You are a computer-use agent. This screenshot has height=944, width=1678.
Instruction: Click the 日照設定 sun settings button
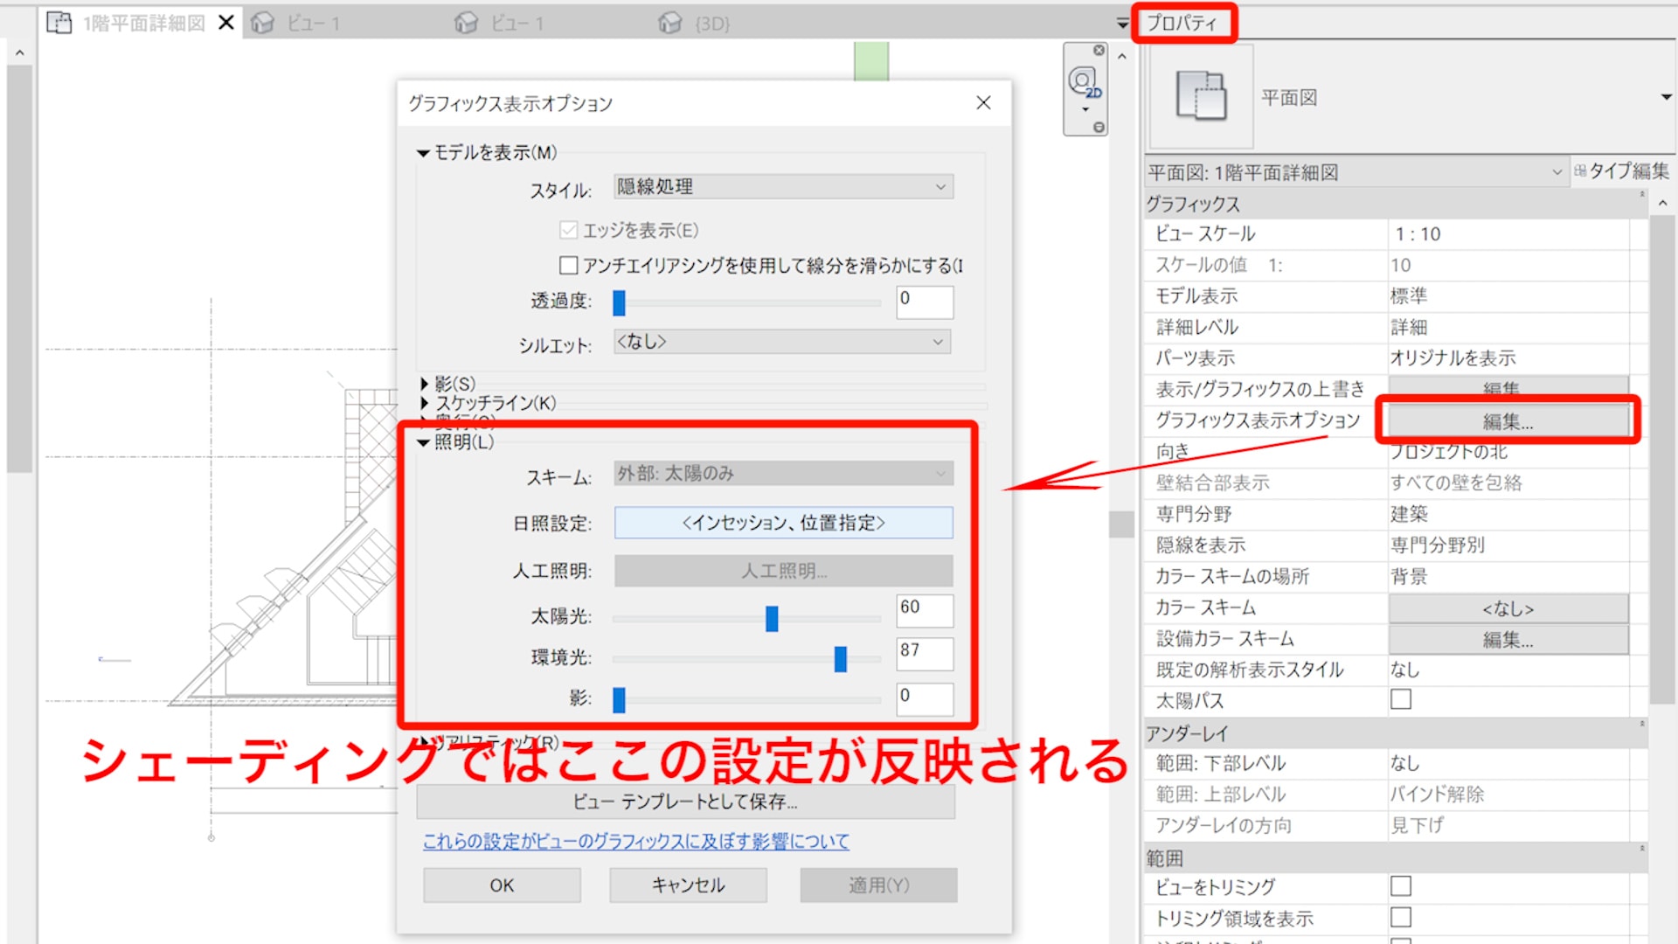(783, 523)
